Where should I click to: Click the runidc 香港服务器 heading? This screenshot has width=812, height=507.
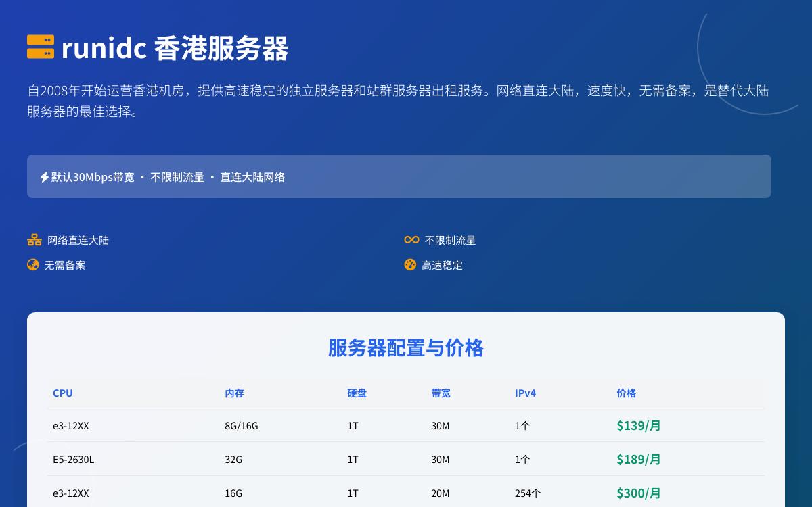tap(175, 48)
